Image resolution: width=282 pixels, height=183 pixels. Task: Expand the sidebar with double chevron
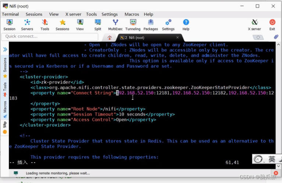click(x=5, y=49)
